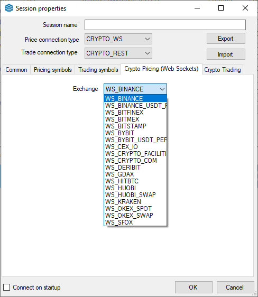Select WS_HITBTC exchange option
This screenshot has width=258, height=297.
point(135,181)
